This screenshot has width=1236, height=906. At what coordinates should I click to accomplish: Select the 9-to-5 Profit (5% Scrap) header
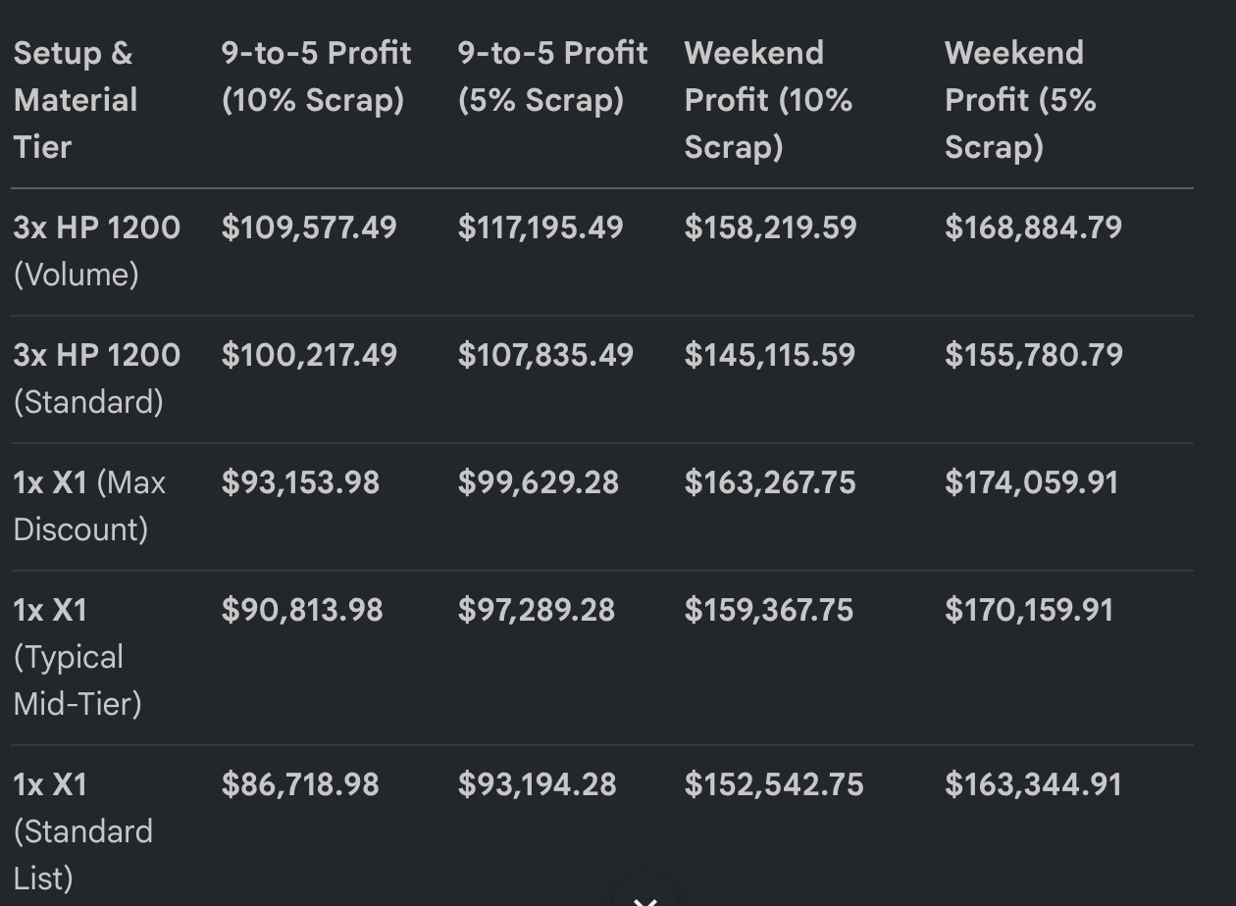point(552,76)
